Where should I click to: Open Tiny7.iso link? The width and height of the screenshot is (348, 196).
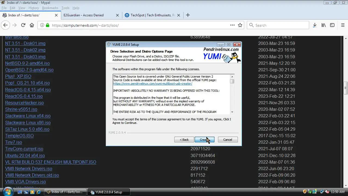14,142
